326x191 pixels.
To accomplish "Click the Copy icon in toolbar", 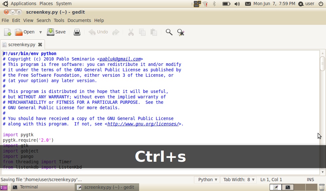I will click(x=142, y=32).
